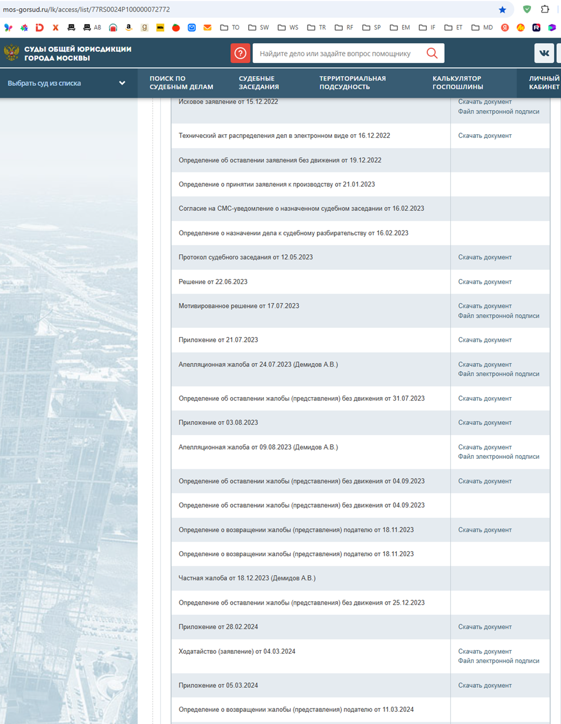Screen dimensions: 561x724
Task: Open the yellow-red round bookmark icon
Action: (x=521, y=27)
